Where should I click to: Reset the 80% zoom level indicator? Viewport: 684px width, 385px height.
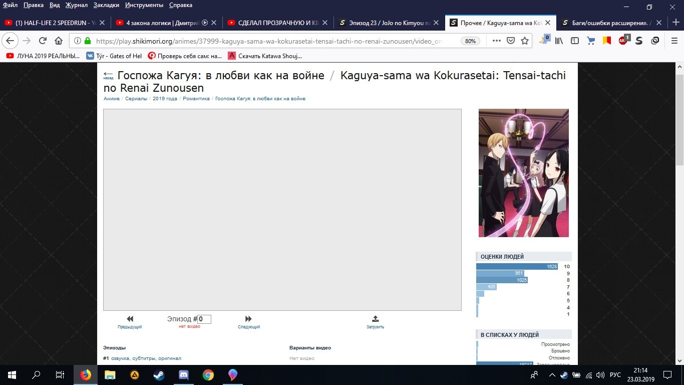tap(470, 41)
